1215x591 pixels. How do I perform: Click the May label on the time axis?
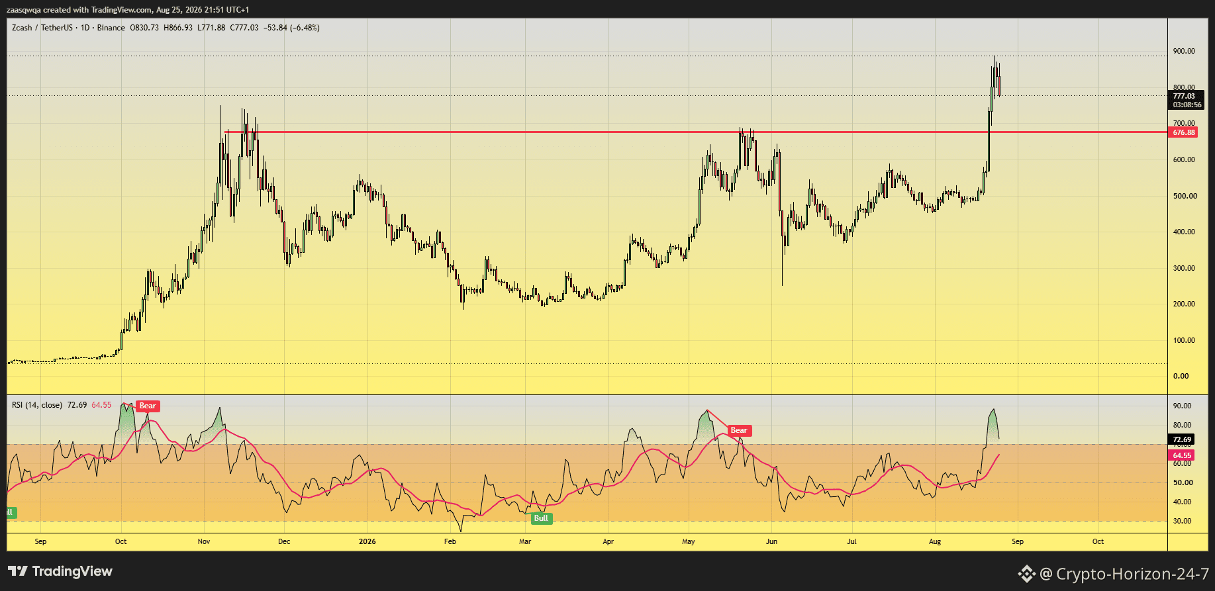click(689, 541)
